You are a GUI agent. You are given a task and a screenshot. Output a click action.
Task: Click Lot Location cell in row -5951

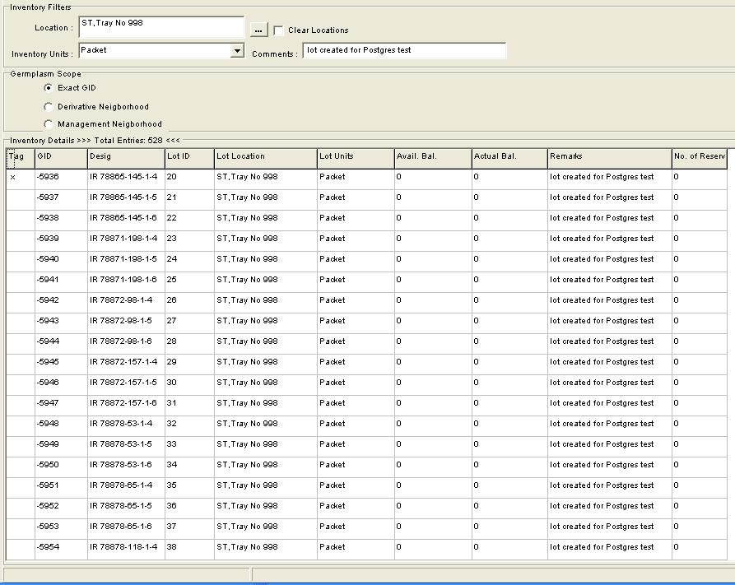click(266, 488)
